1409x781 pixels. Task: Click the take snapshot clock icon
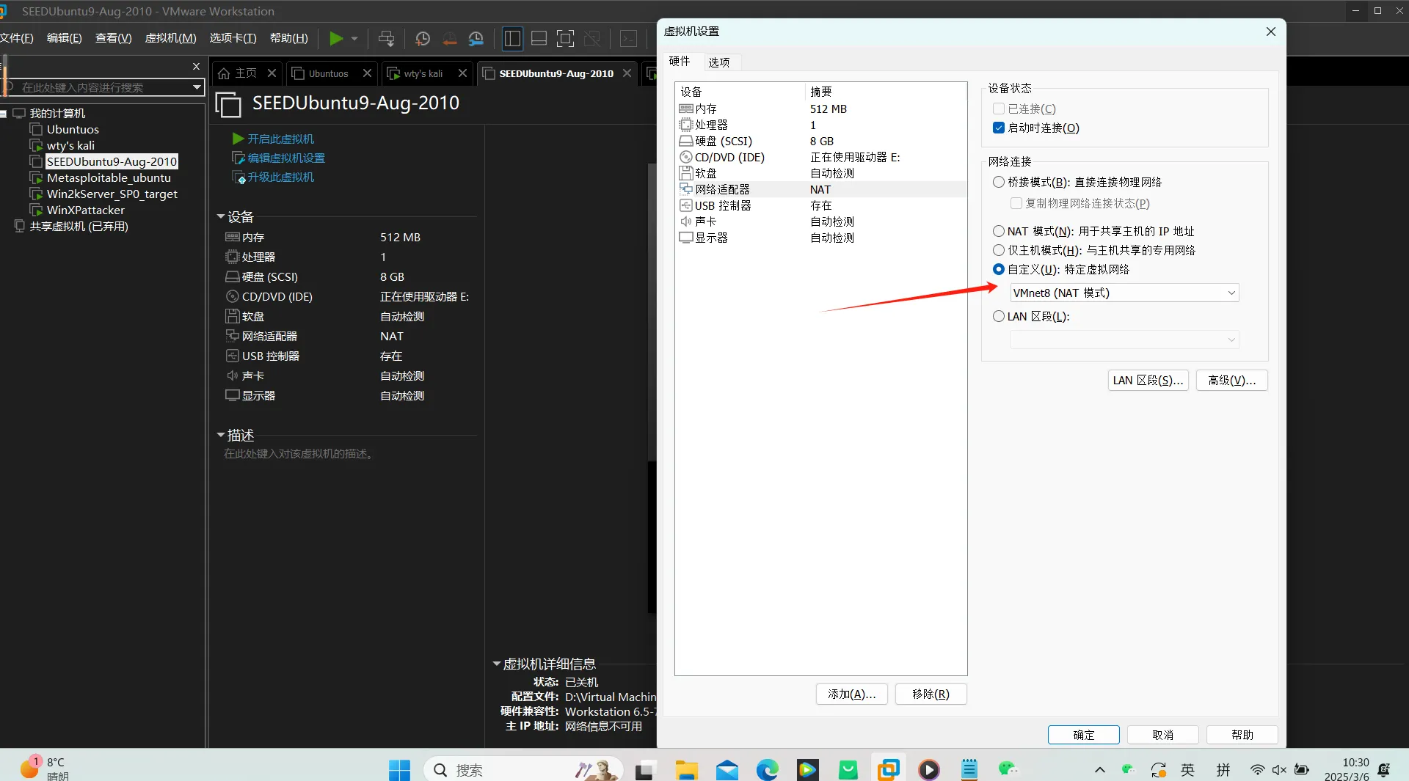[x=423, y=38]
